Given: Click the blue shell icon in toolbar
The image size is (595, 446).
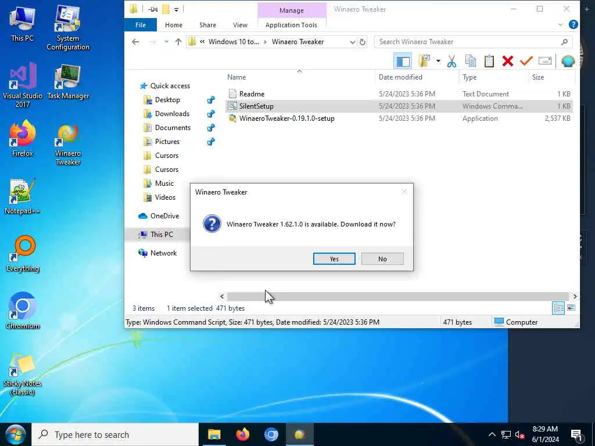Looking at the screenshot, I should click(x=568, y=61).
